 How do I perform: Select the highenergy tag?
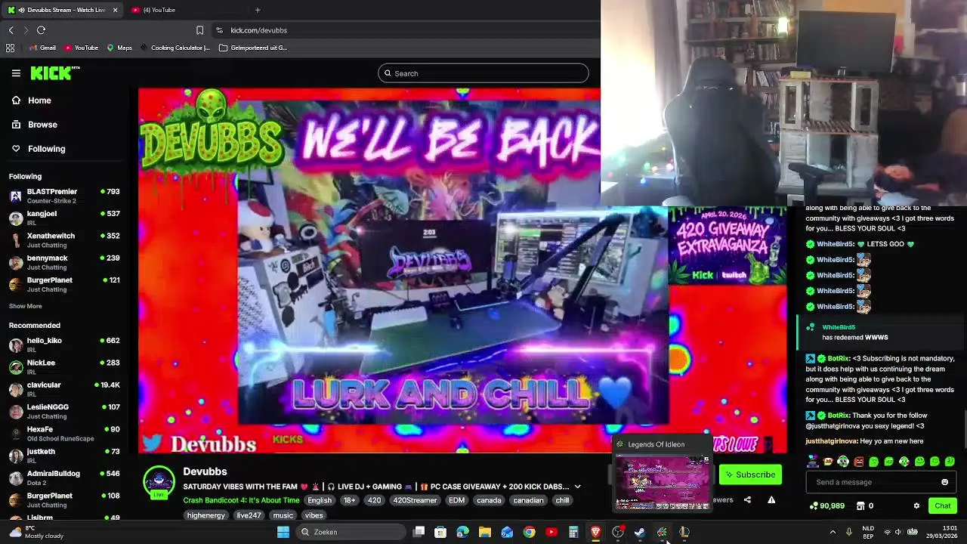206,515
